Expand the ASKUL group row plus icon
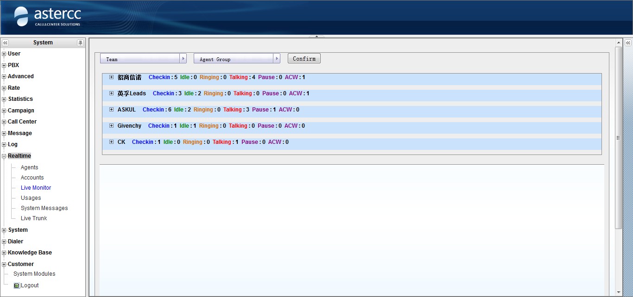This screenshot has height=297, width=633. 111,110
